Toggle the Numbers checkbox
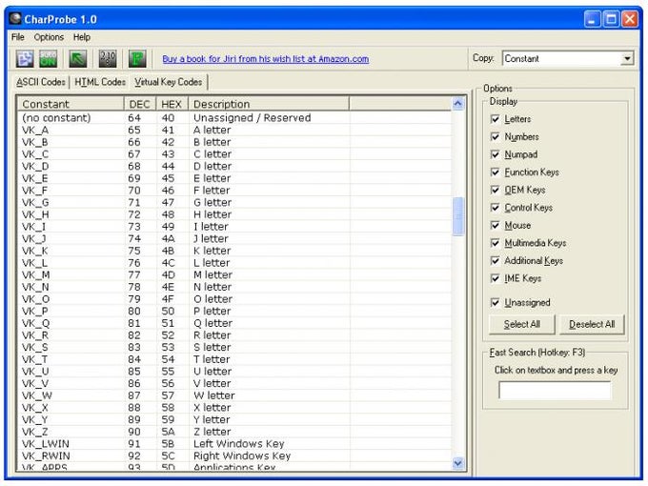The height and width of the screenshot is (486, 648). point(495,137)
